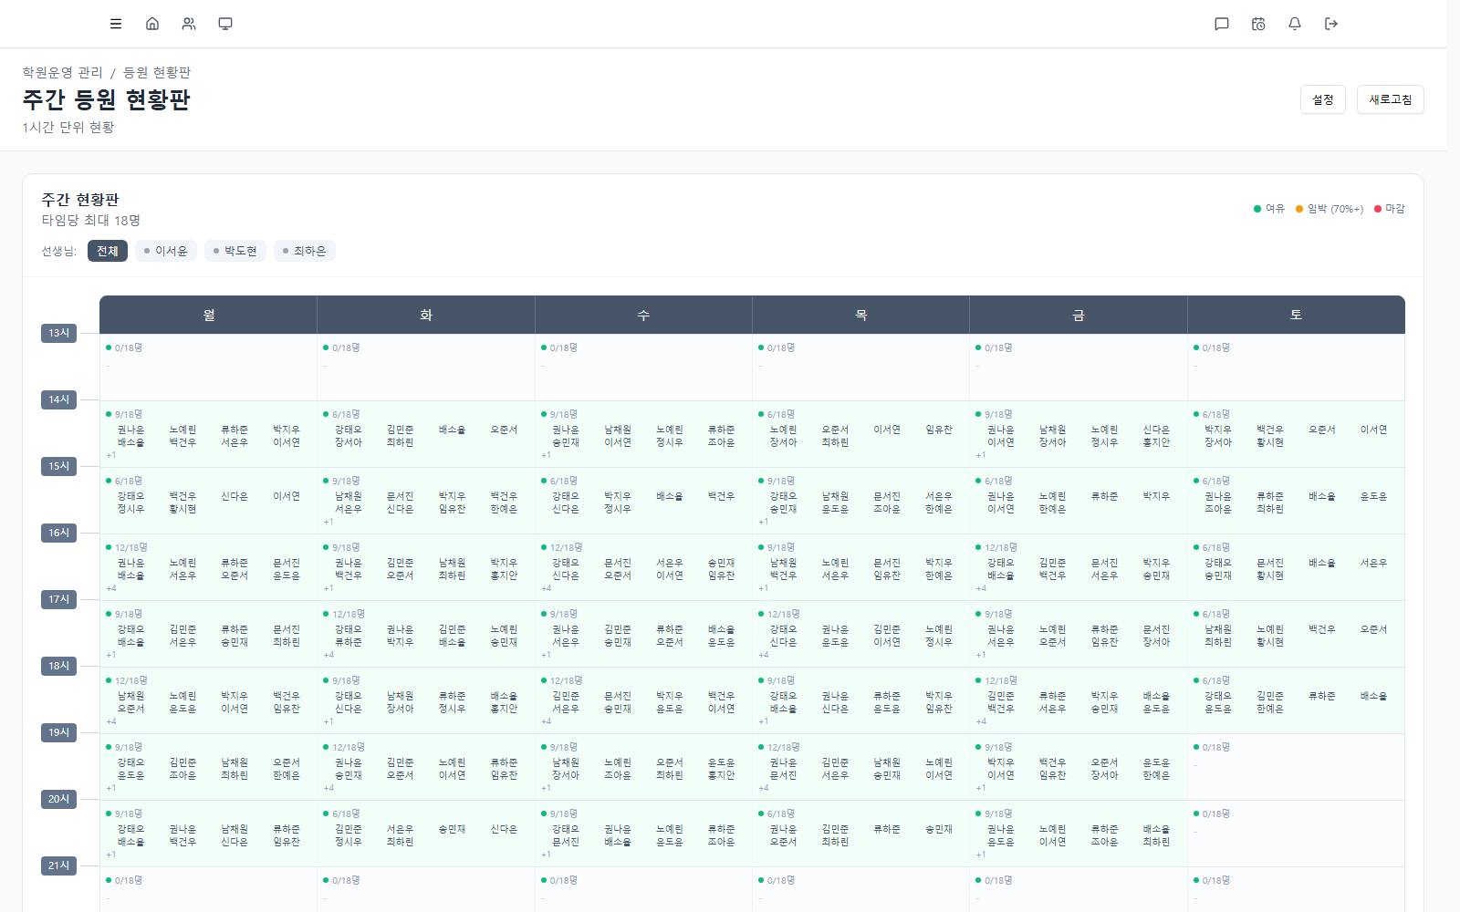Open the chat messages icon
The width and height of the screenshot is (1460, 912).
pyautogui.click(x=1222, y=24)
